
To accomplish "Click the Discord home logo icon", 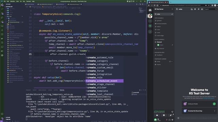I will [150, 10].
